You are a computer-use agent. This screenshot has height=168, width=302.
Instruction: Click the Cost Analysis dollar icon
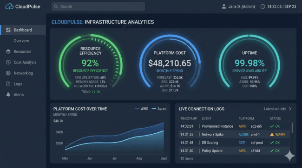(x=8, y=62)
